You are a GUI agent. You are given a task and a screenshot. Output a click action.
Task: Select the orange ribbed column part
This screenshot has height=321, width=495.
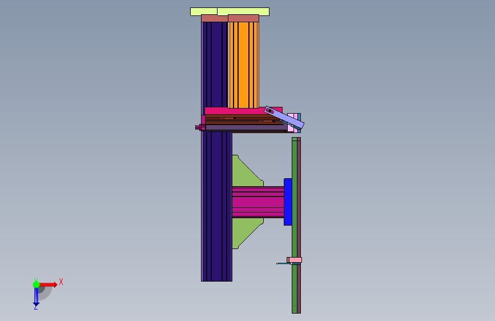[243, 65]
